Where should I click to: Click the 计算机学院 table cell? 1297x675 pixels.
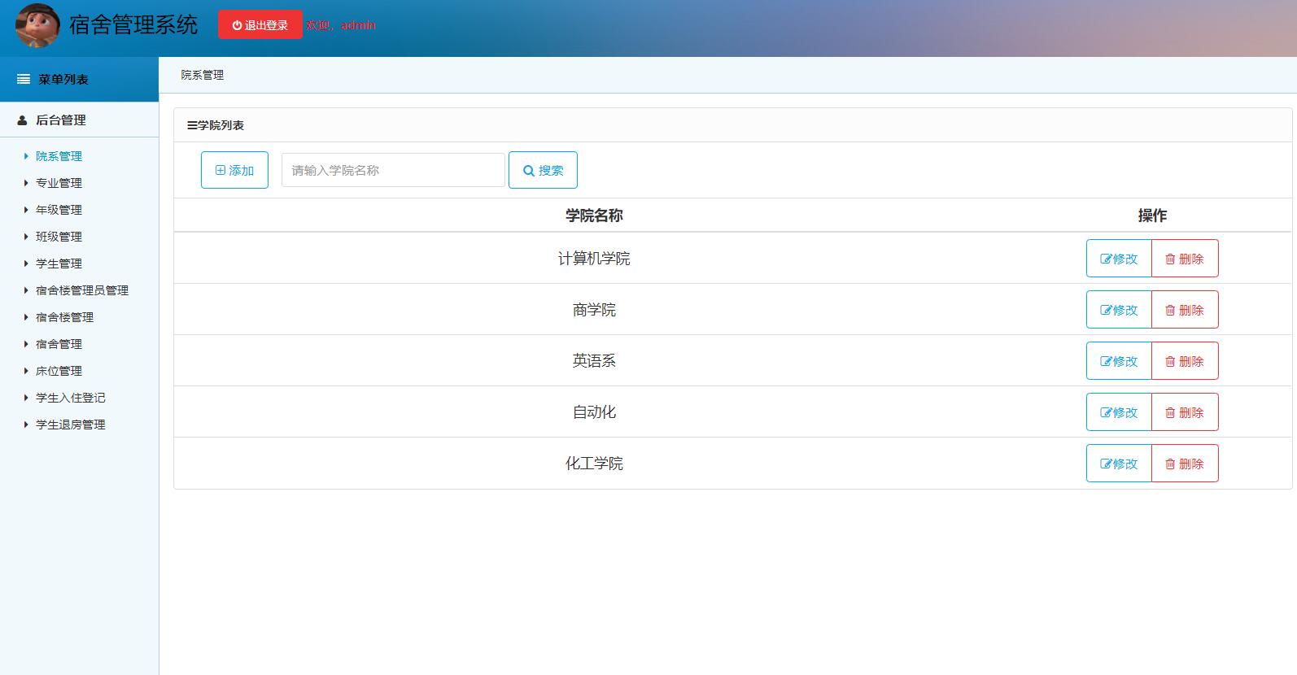pyautogui.click(x=594, y=259)
